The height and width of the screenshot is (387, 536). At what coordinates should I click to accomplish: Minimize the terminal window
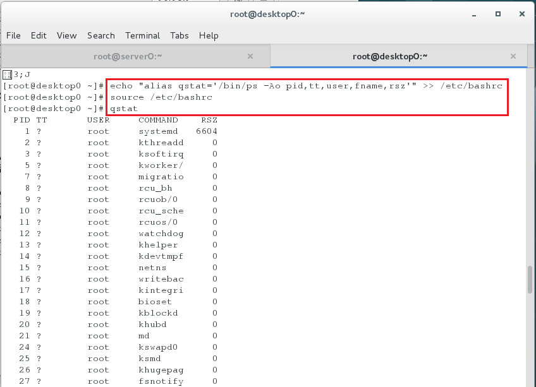(474, 15)
